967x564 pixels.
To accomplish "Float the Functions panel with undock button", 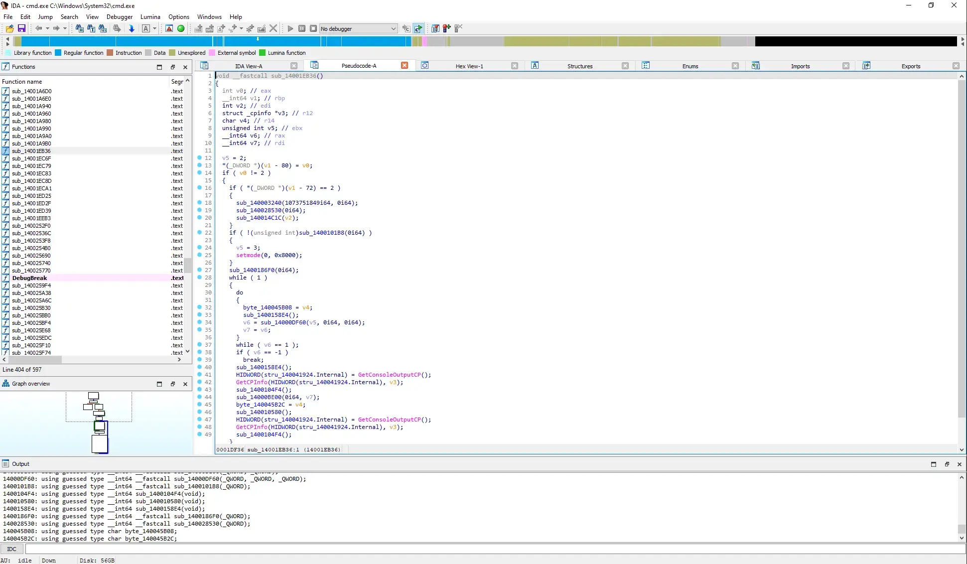I will click(173, 67).
